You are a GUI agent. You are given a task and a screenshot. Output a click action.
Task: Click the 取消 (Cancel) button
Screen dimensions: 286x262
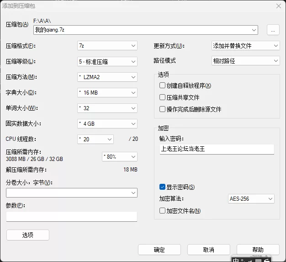pos(209,250)
